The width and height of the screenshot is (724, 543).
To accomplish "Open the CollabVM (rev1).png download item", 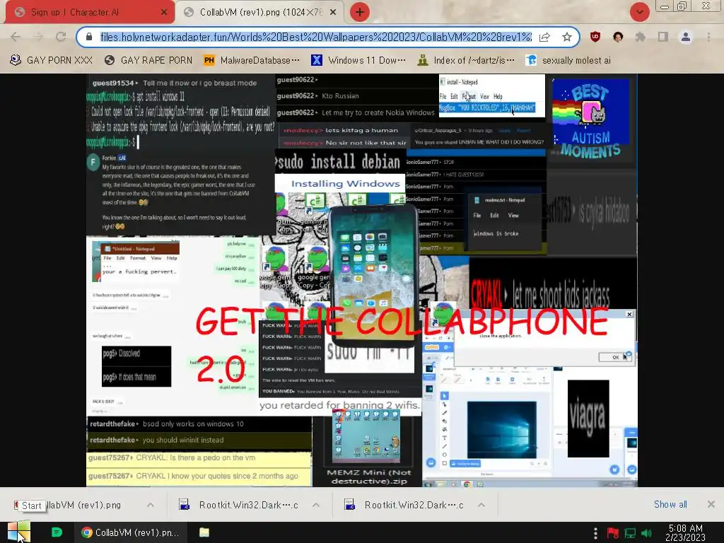I will 74,505.
